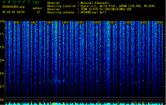Click time marker 0457
This screenshot has width=166, height=105.
112,23
